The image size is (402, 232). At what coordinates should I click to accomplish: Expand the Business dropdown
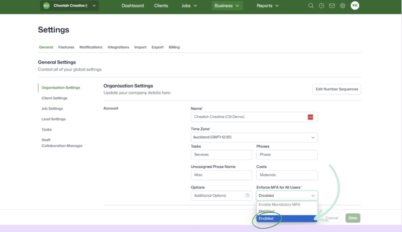(x=227, y=5)
